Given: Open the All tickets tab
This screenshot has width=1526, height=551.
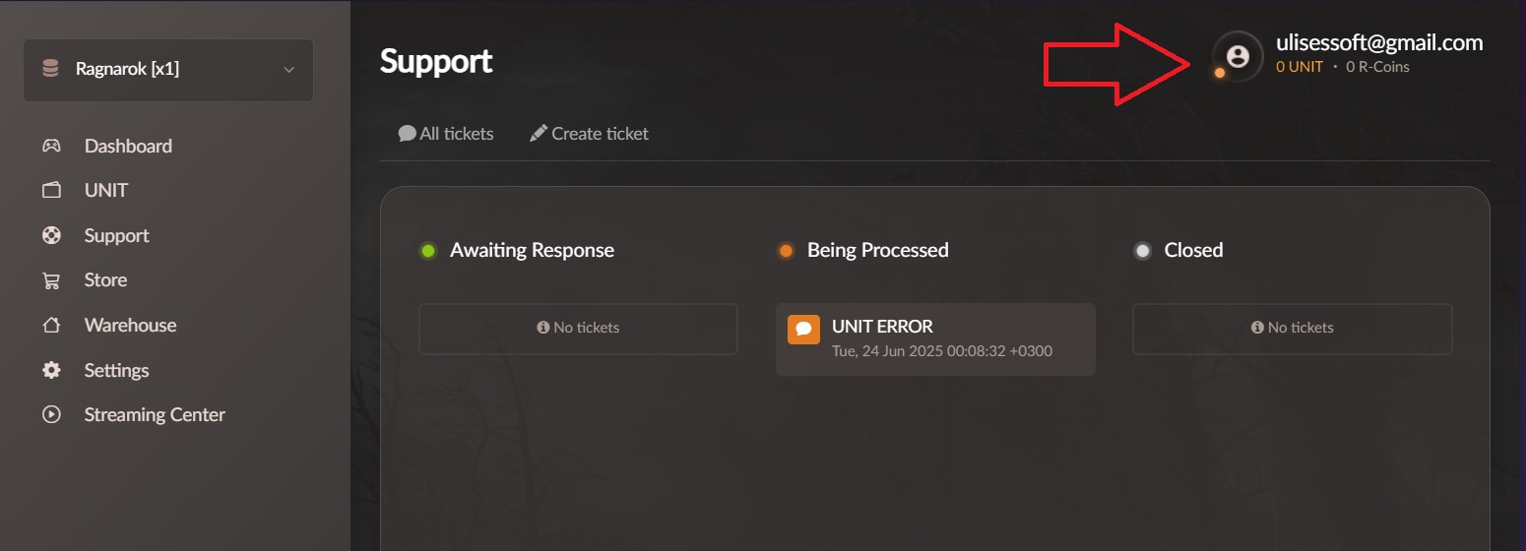Looking at the screenshot, I should [446, 134].
